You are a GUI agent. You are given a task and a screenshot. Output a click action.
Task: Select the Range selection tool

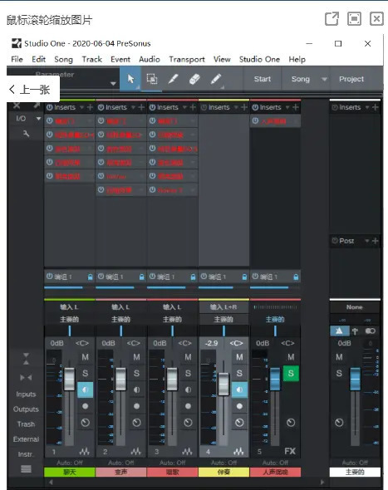click(152, 79)
